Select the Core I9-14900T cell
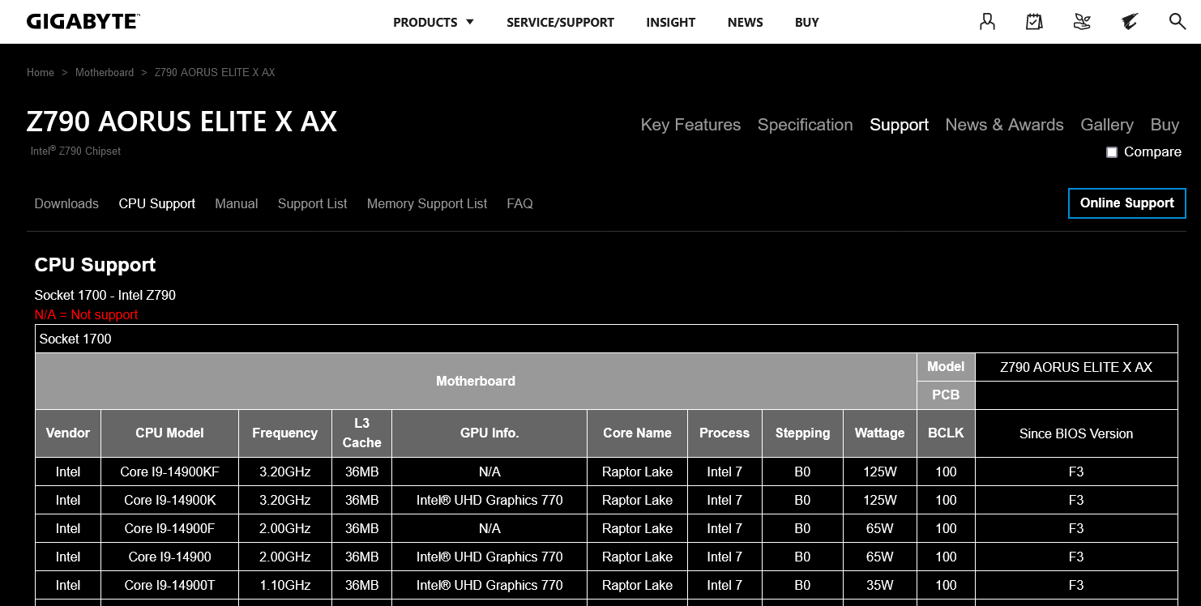 [x=169, y=585]
